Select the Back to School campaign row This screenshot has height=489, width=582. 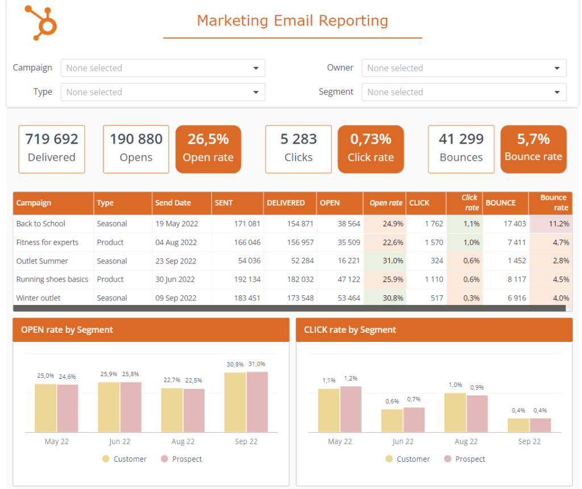(40, 223)
